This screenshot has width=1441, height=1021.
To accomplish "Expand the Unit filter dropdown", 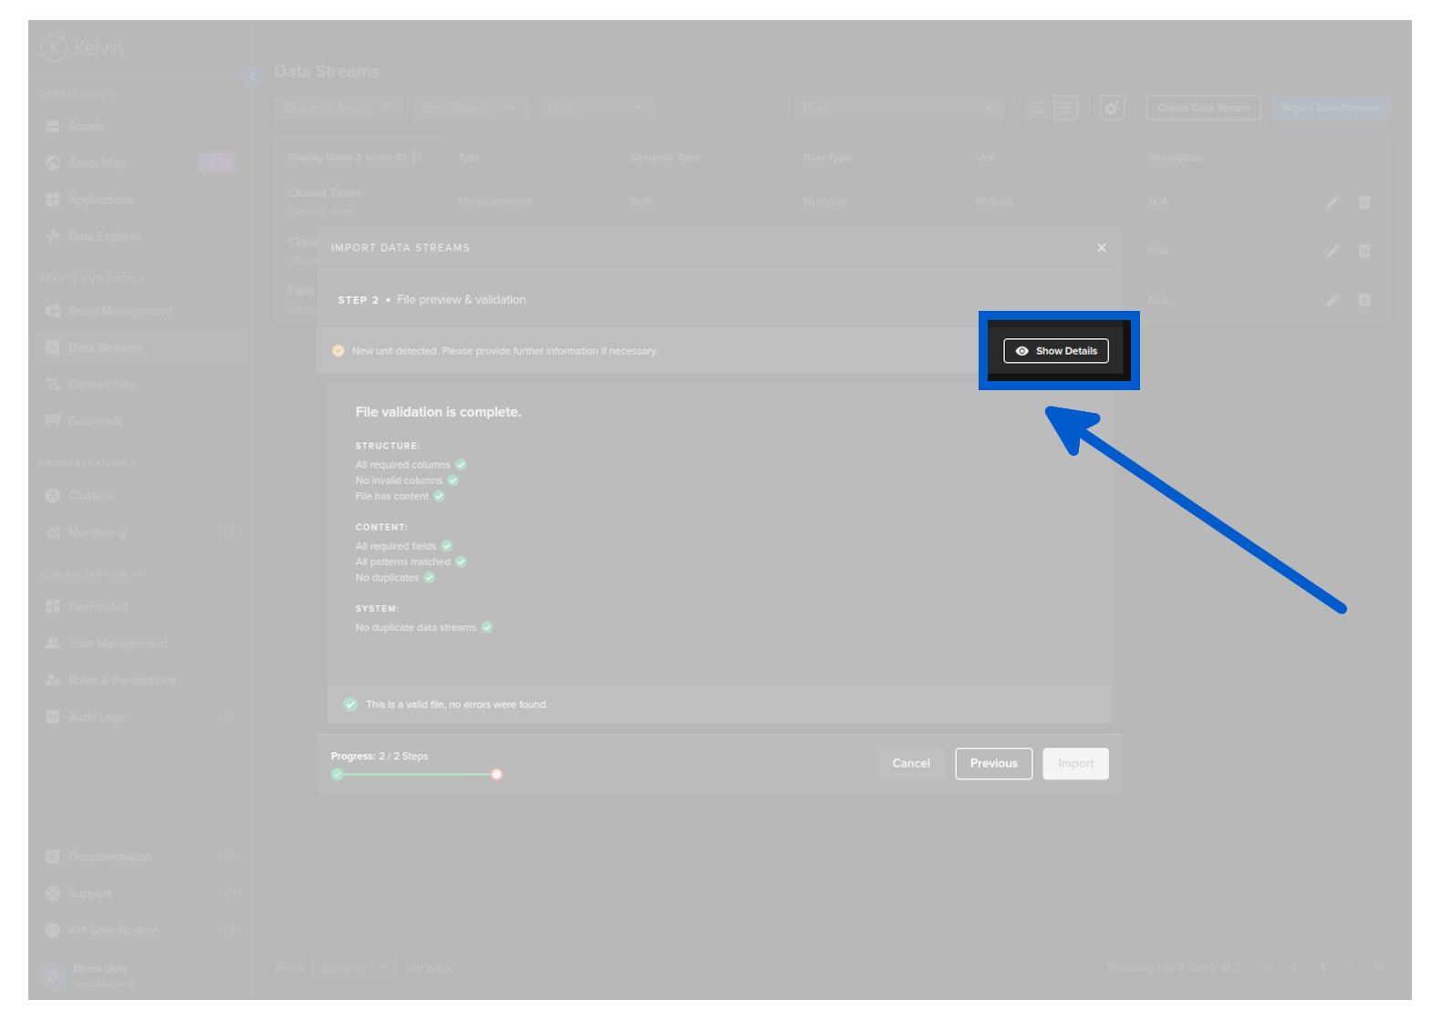I will (596, 108).
